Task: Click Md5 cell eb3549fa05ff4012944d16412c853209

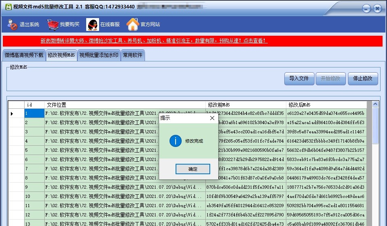Action: pos(246,206)
